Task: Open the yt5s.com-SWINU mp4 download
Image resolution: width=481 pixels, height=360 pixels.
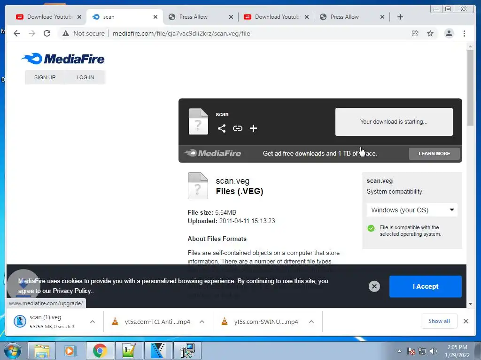Action: click(262, 322)
